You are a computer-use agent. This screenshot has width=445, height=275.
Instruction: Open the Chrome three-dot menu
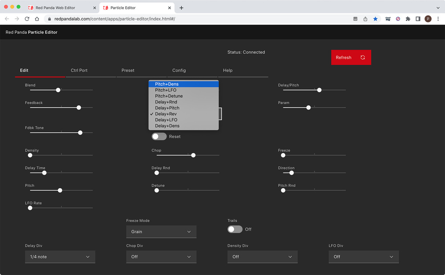pos(438,19)
